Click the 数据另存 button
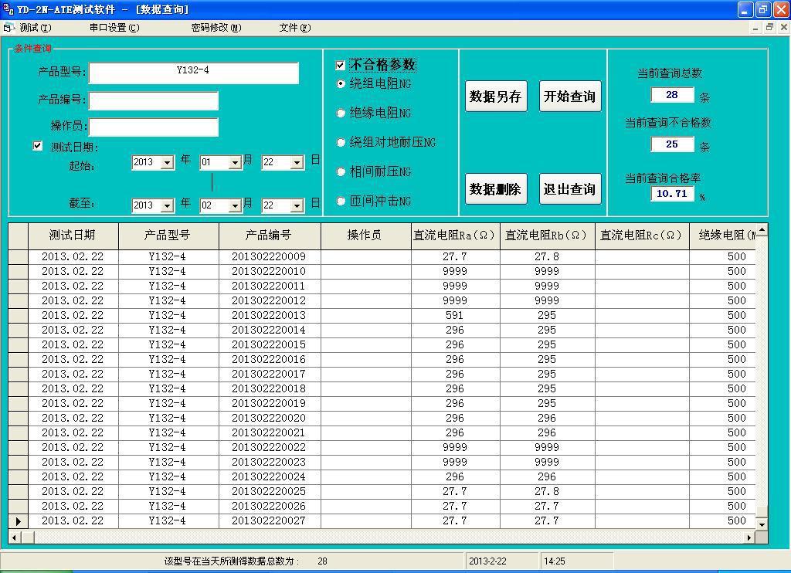The image size is (791, 573). coord(496,97)
